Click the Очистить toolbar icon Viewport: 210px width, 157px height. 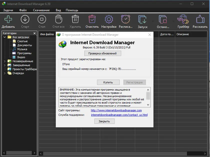[92, 19]
